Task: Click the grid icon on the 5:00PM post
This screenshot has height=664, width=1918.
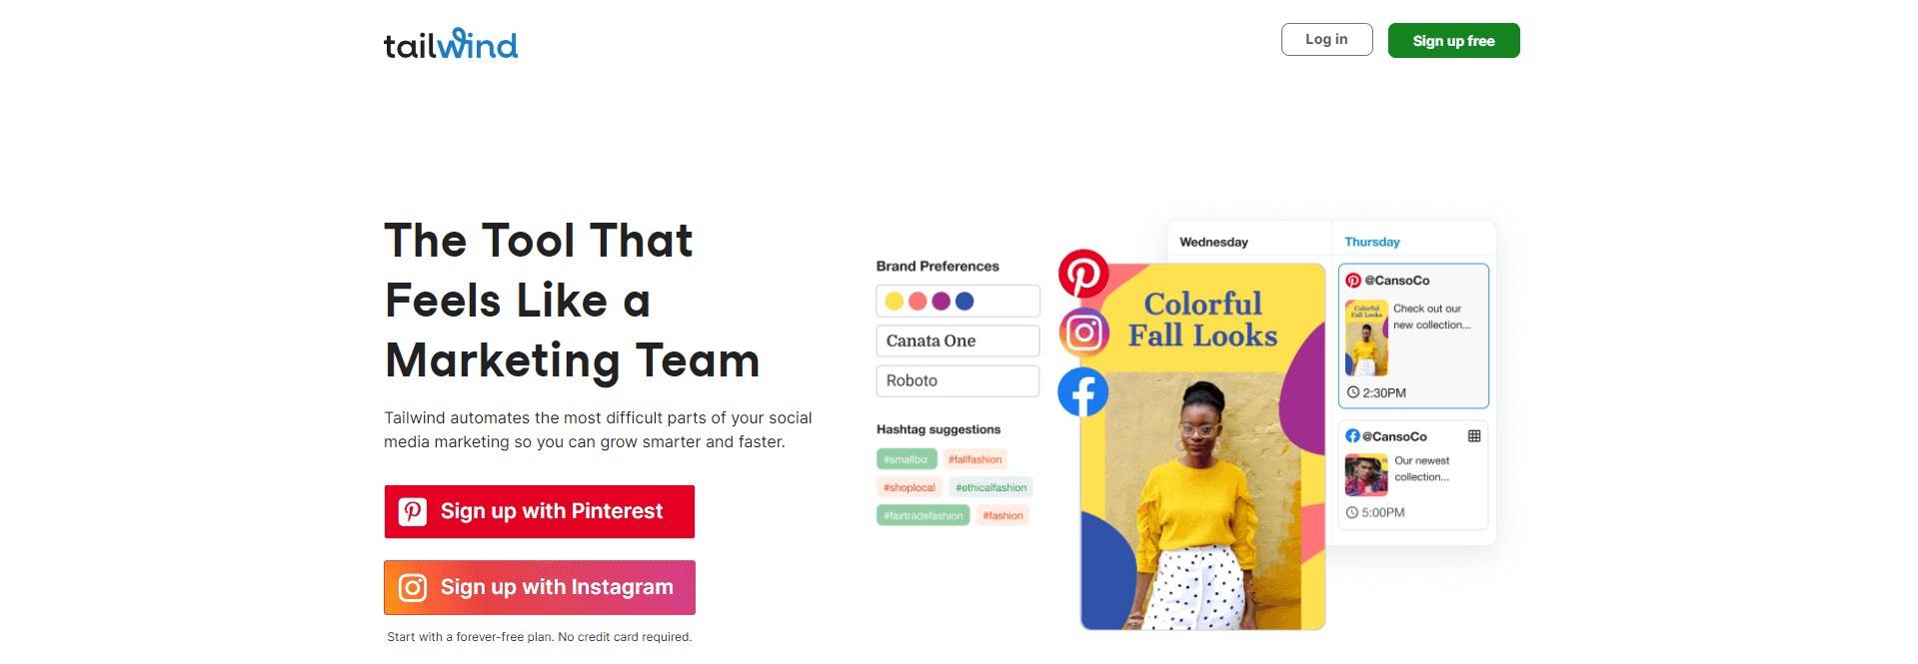Action: (1473, 436)
